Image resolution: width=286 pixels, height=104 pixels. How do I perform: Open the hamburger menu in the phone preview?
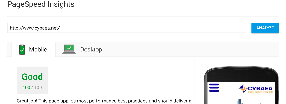tap(214, 88)
